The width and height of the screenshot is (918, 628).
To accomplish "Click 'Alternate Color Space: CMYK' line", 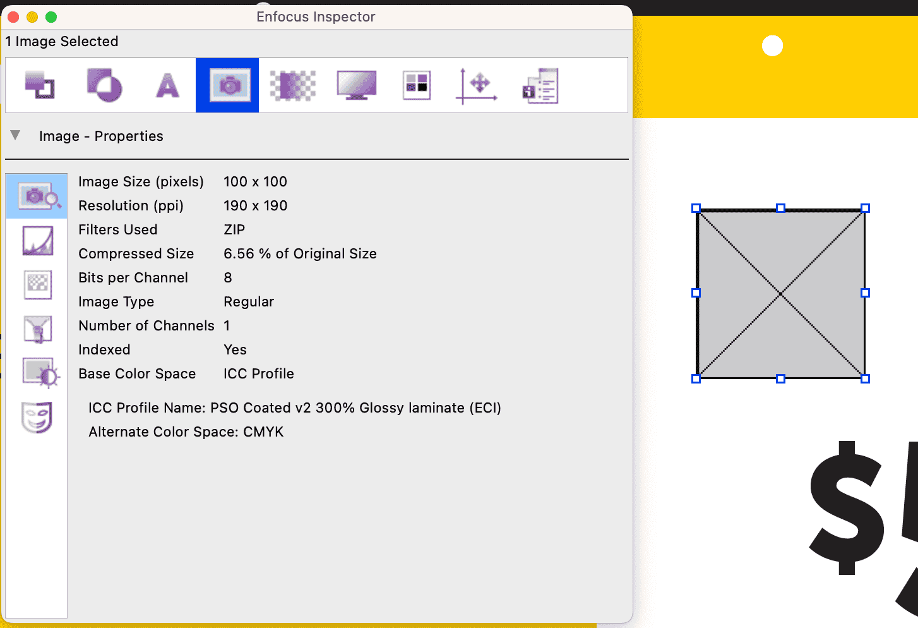I will tap(186, 432).
